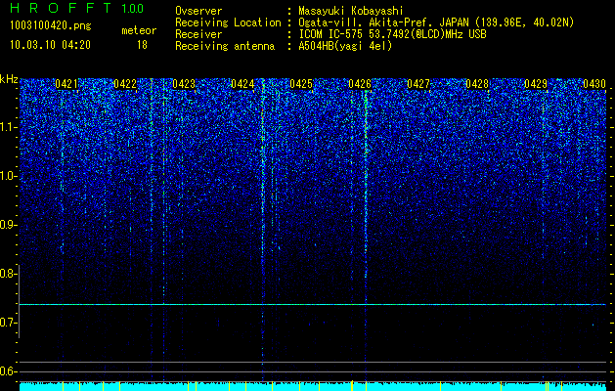Click the Ogata-vill. Akita-Pref. JAPAN location text

pyautogui.click(x=436, y=22)
